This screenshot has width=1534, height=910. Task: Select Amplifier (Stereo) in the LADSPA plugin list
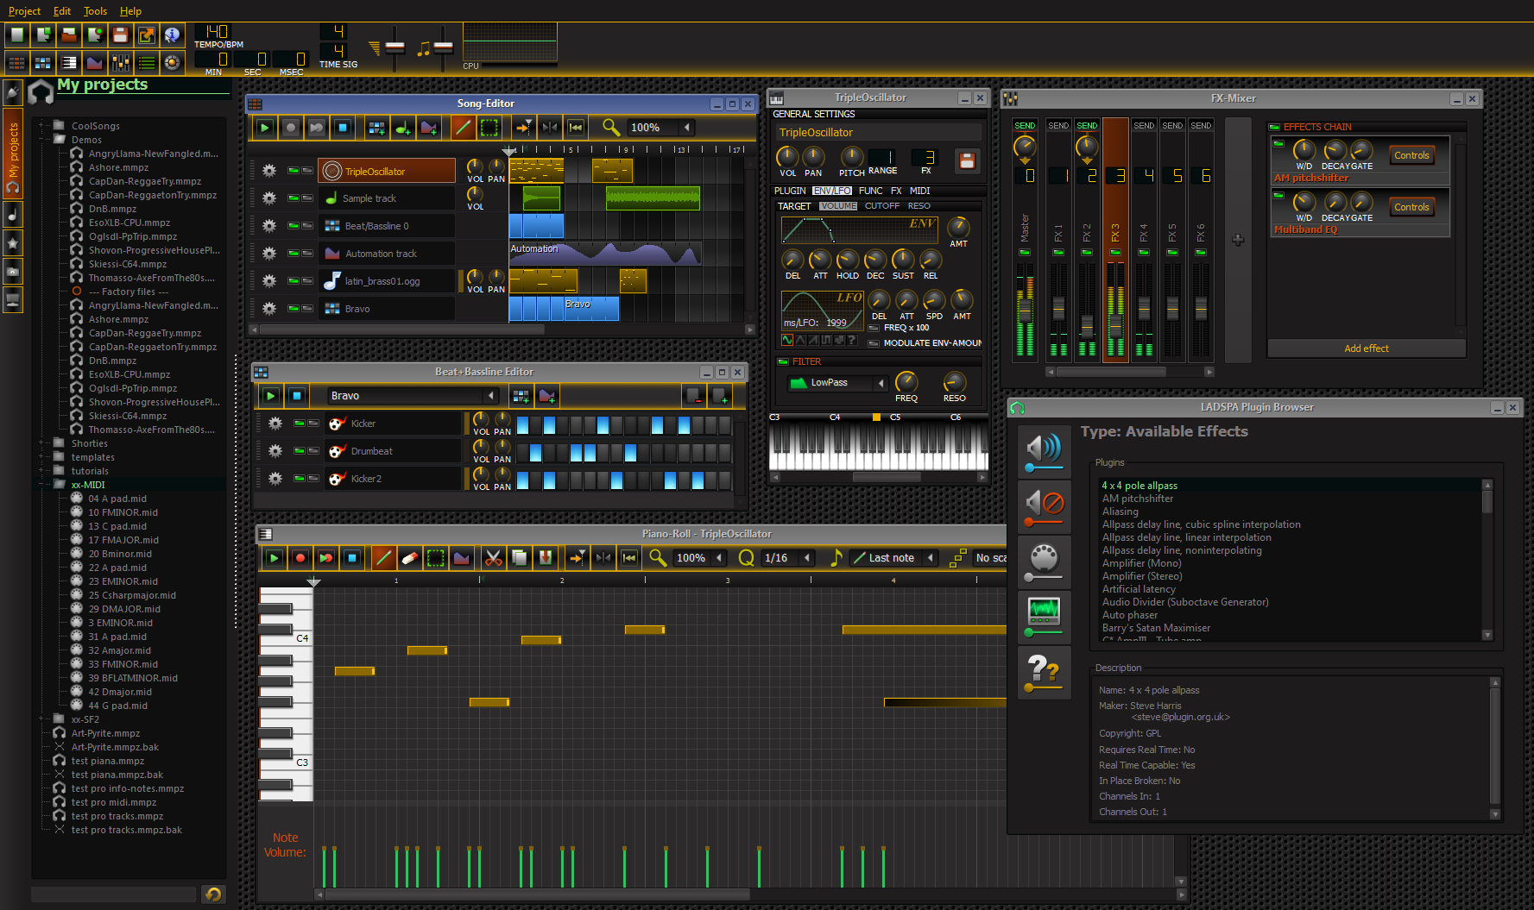point(1142,575)
